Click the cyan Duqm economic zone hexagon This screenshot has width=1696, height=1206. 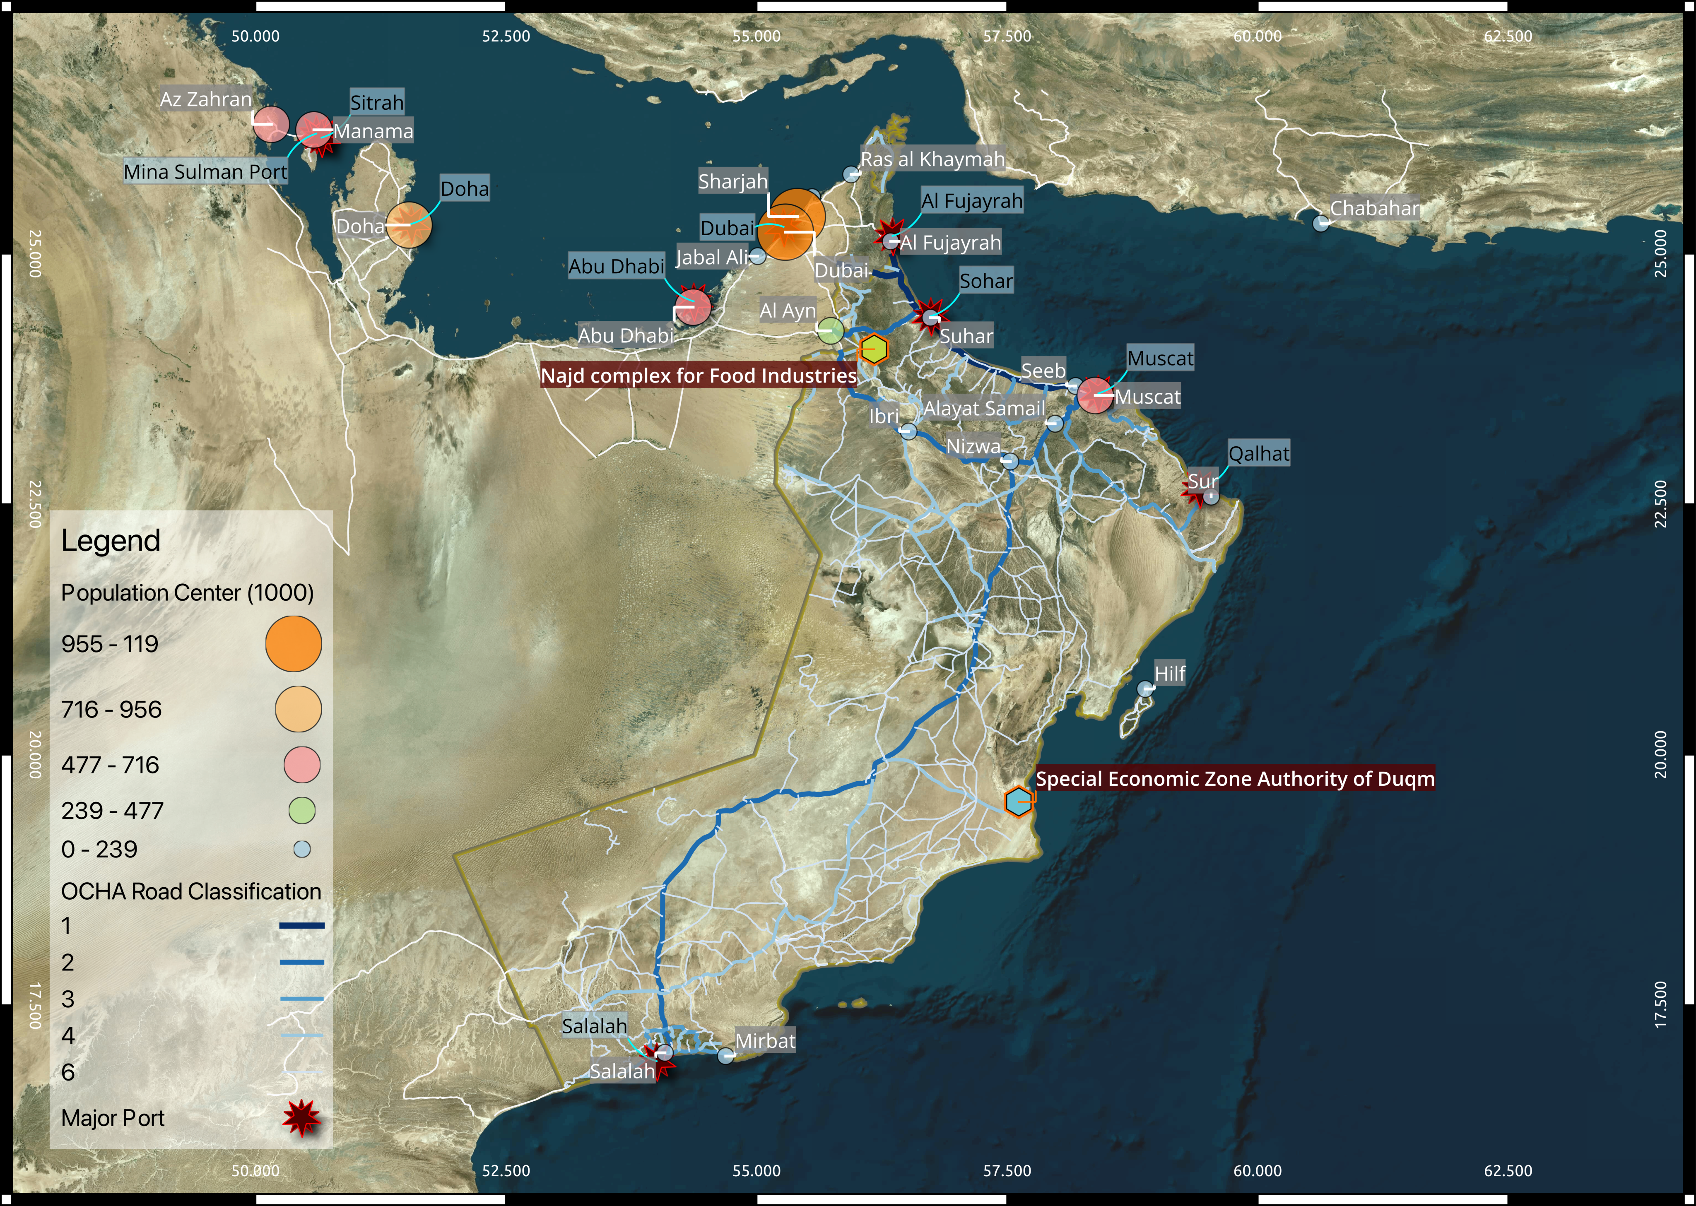coord(1018,801)
